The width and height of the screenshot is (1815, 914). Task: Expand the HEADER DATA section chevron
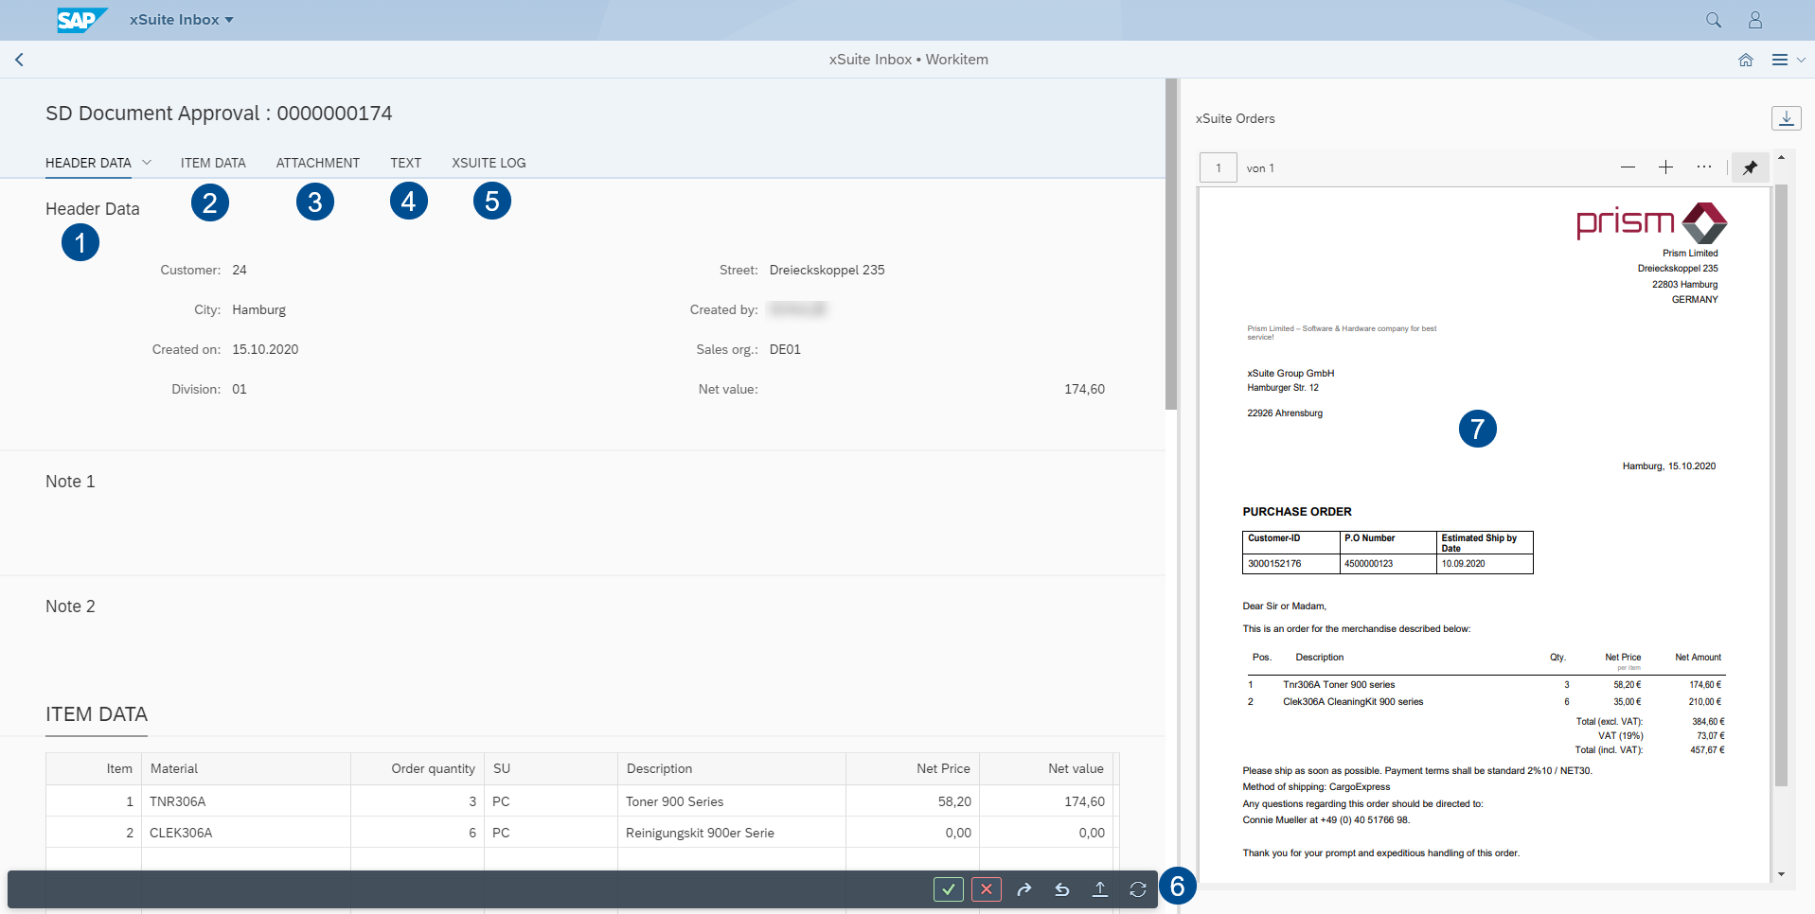(x=148, y=162)
